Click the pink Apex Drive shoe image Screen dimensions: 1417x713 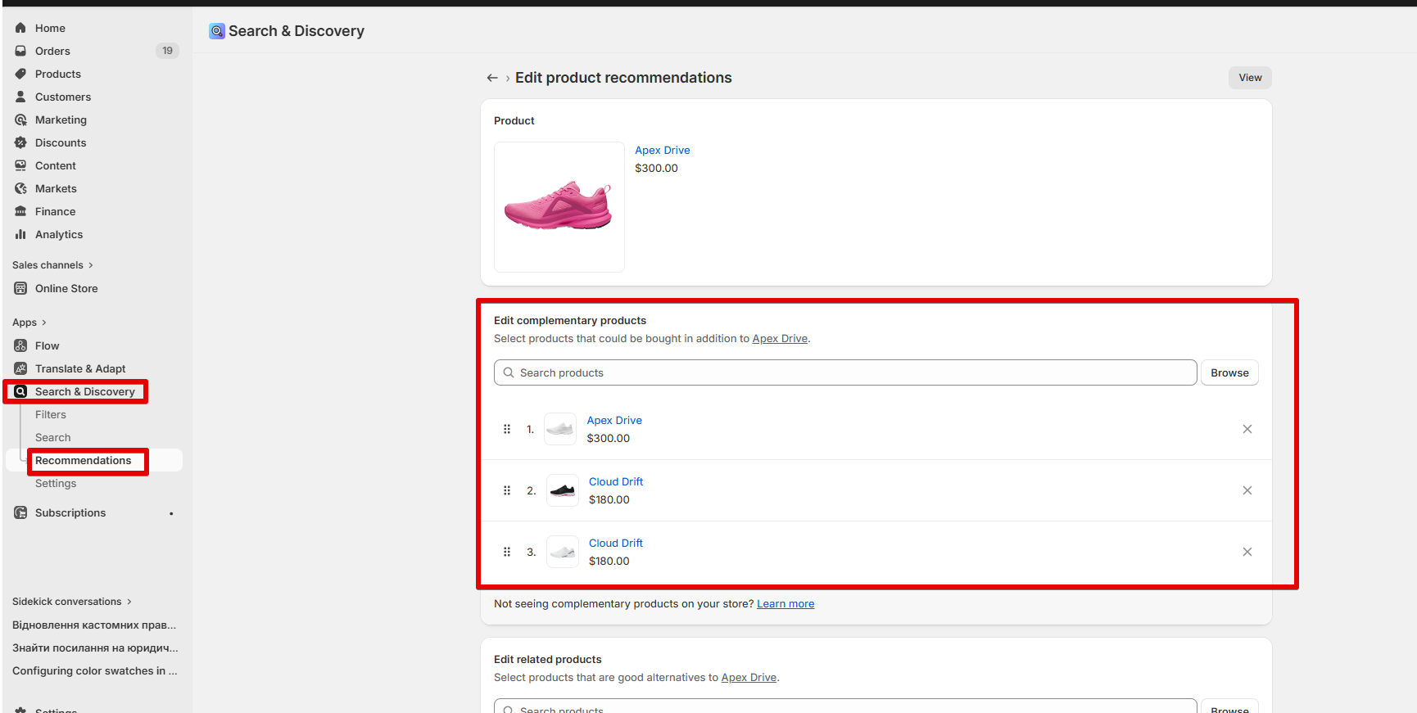[x=559, y=207]
